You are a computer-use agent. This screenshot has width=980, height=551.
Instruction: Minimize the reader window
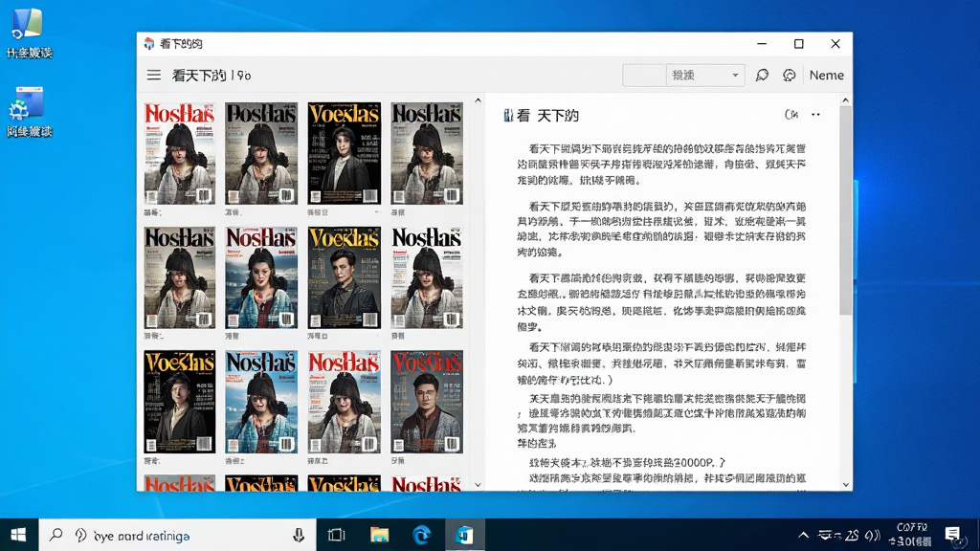pyautogui.click(x=761, y=44)
